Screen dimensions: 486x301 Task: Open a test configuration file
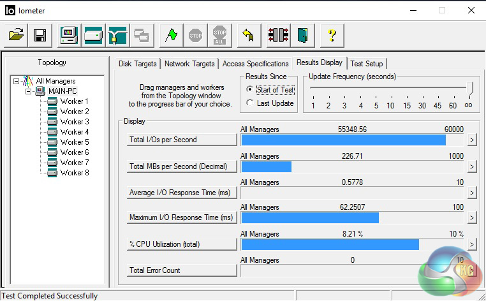17,35
